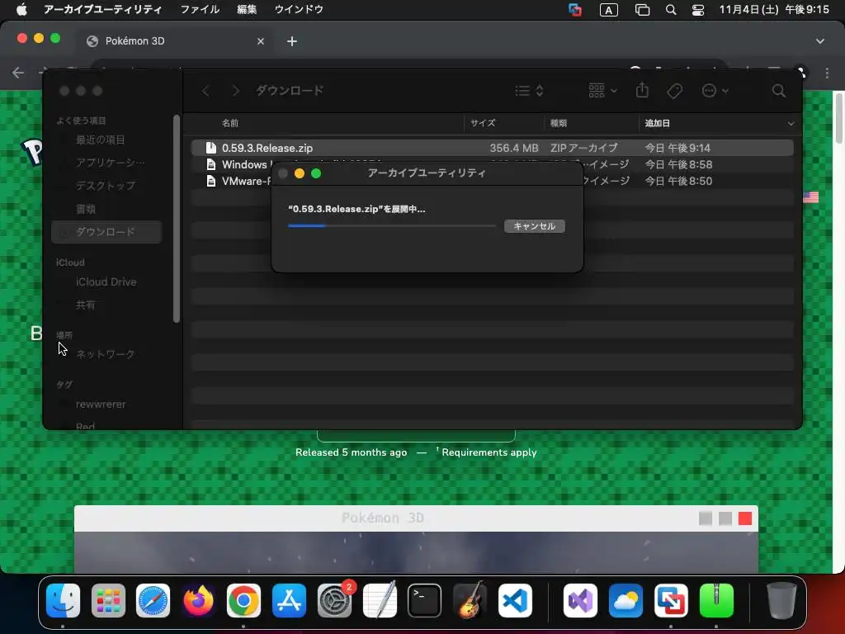Viewport: 845px width, 634px height.
Task: Close the Pokémon 3D browser tab
Action: pos(261,41)
